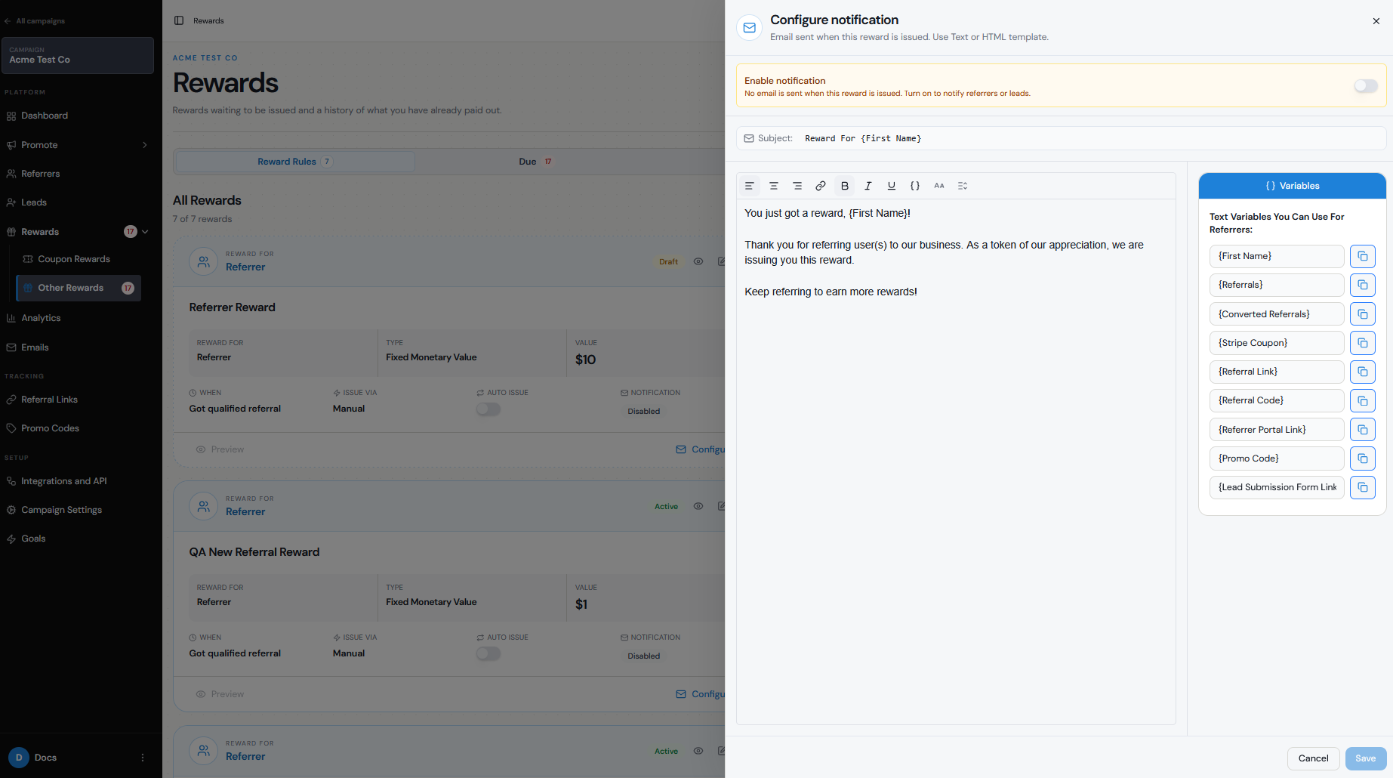The width and height of the screenshot is (1393, 778).
Task: Open the font size (AA) tool
Action: (x=939, y=186)
